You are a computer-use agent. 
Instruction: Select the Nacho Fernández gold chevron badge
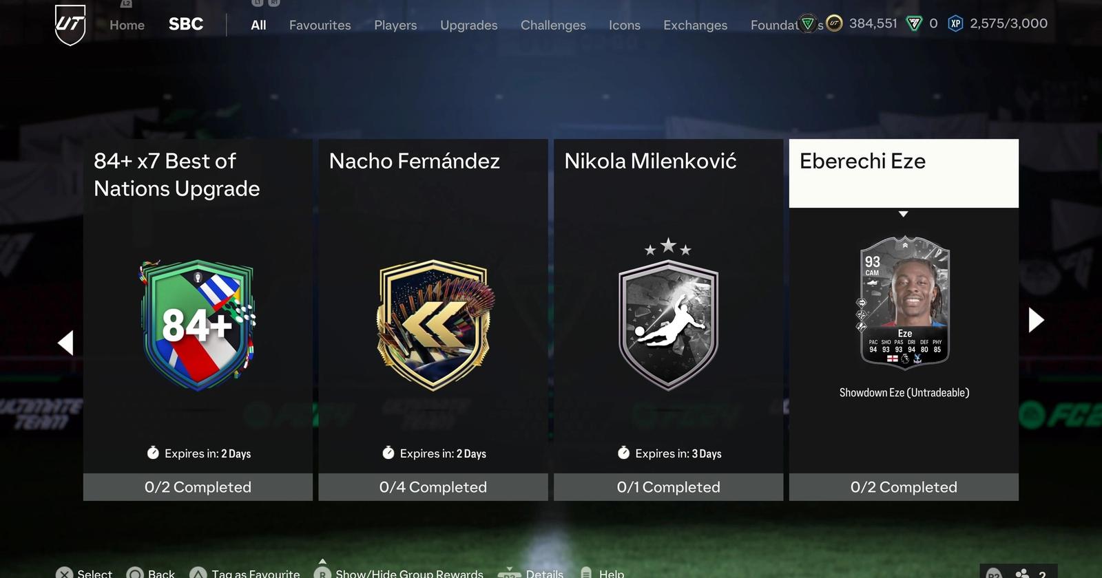coord(434,325)
